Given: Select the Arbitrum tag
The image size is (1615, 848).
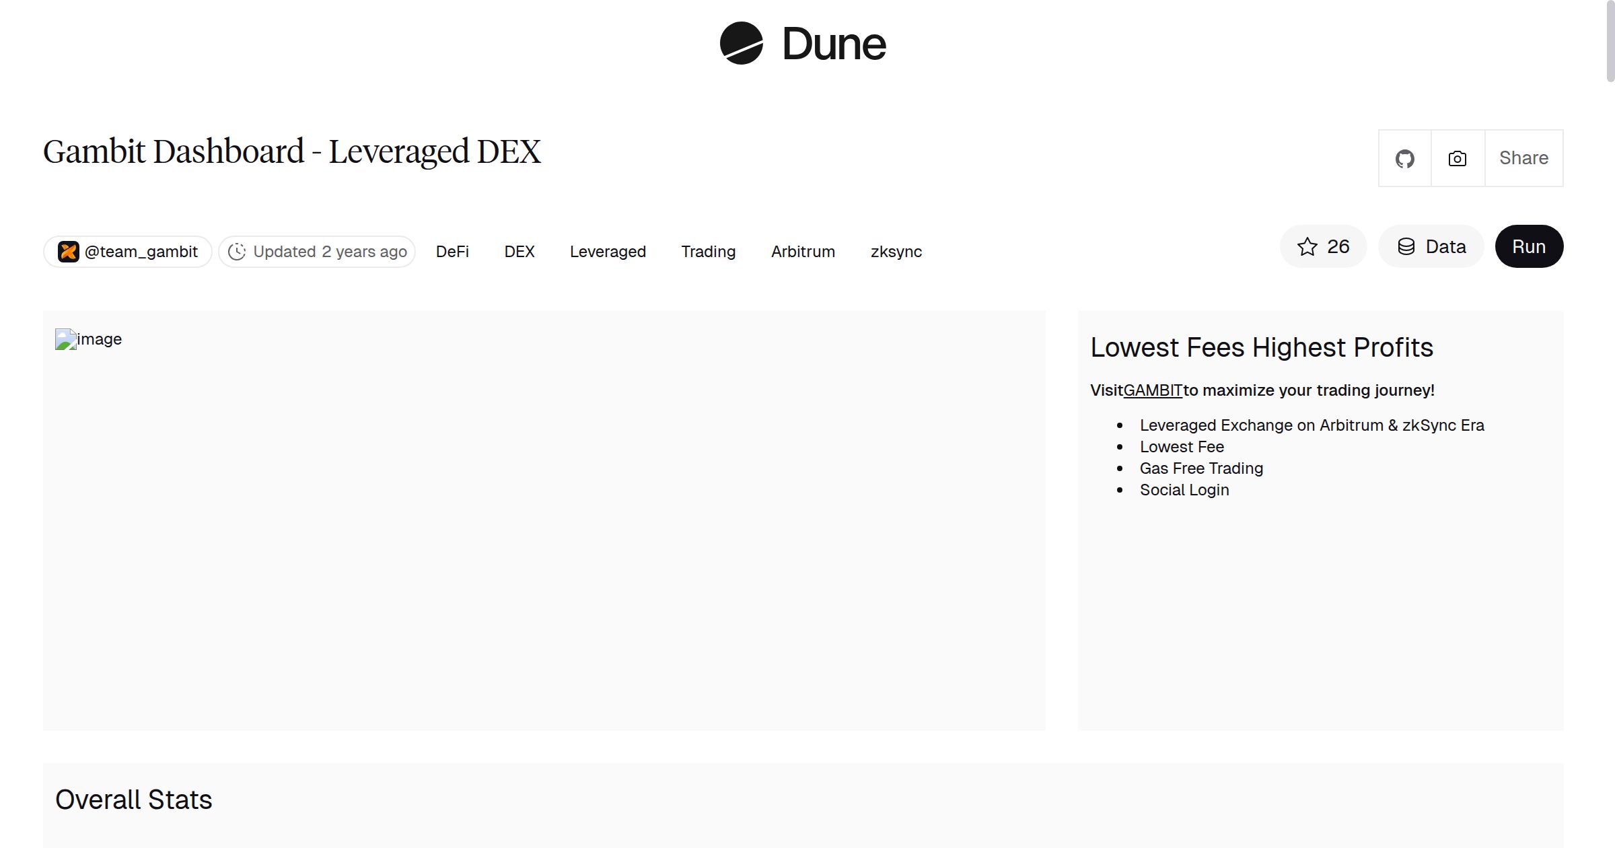Looking at the screenshot, I should click(802, 251).
